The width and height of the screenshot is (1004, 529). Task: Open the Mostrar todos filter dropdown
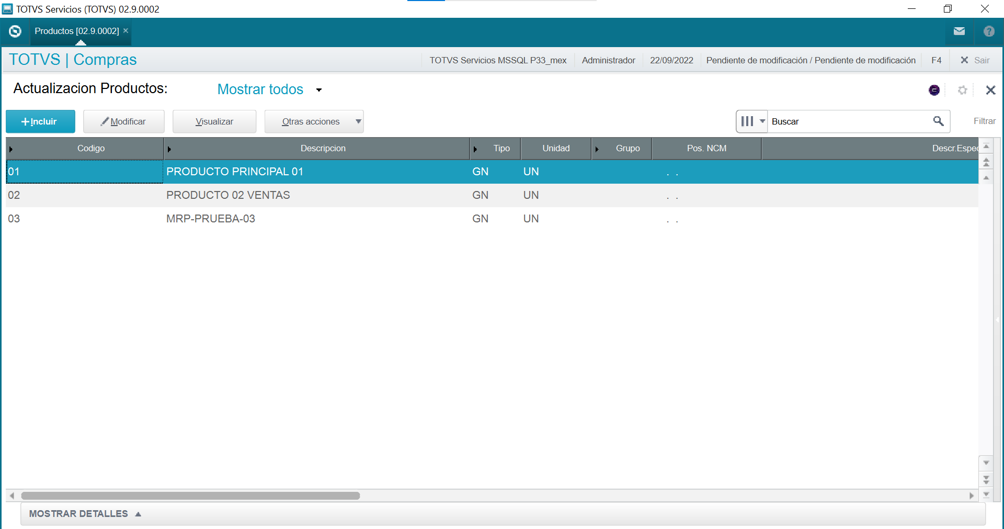coord(269,89)
